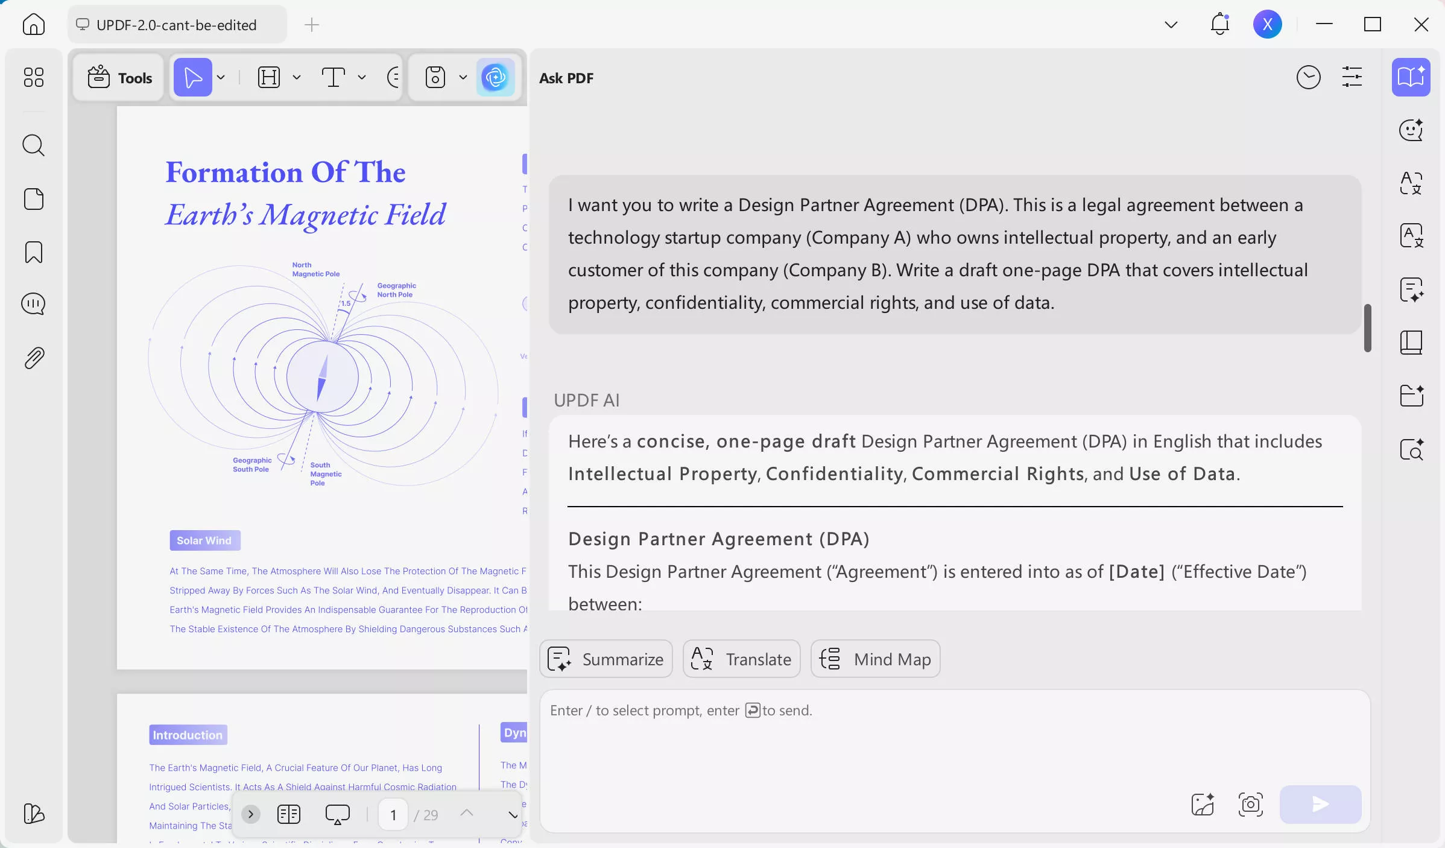Open the attachments paperclip panel
The width and height of the screenshot is (1445, 848).
pyautogui.click(x=33, y=358)
